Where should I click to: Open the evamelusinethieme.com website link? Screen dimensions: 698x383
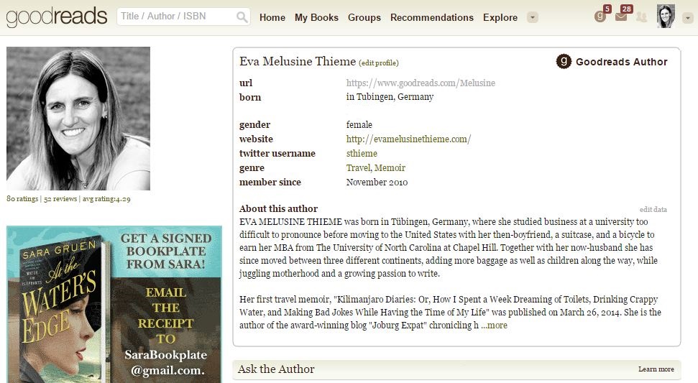click(408, 139)
